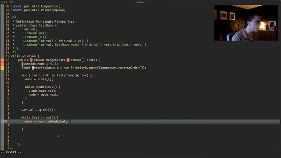Click the 'ListNode next;' comment line
This screenshot has width=281, height=158.
(x=36, y=33)
